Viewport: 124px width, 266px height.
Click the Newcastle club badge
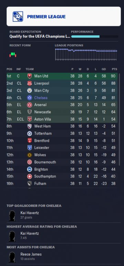(30, 112)
